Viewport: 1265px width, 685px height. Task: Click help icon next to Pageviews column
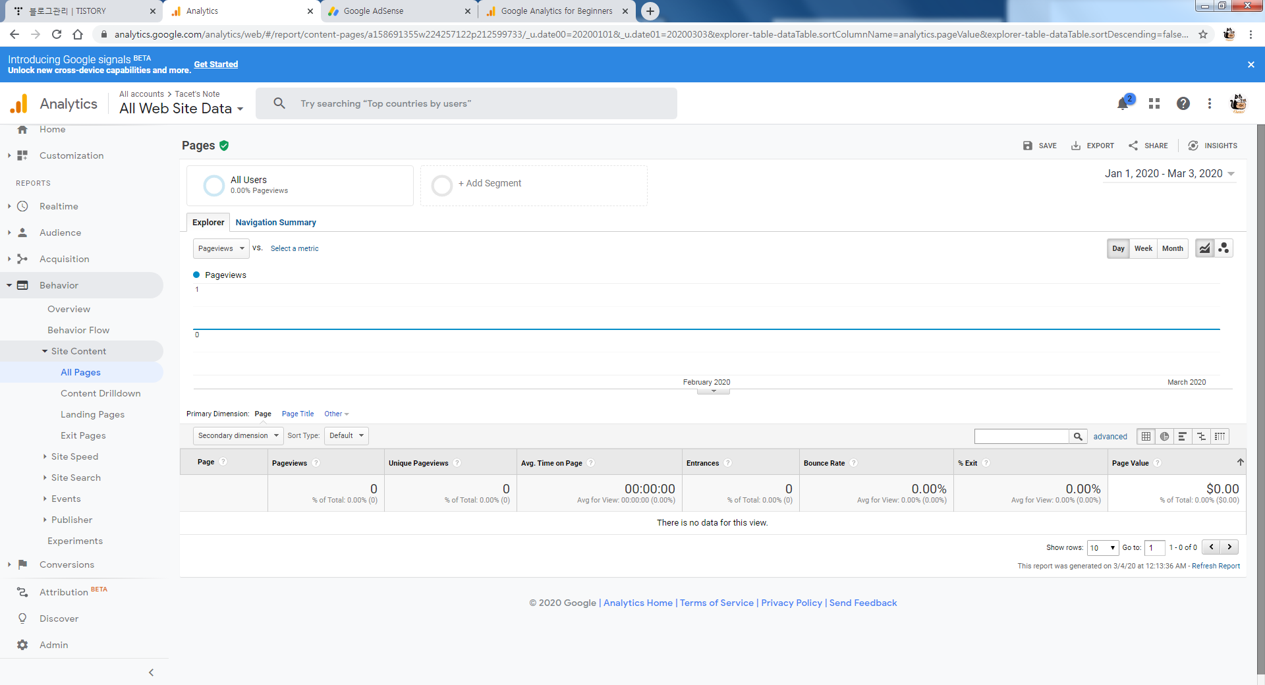tap(316, 462)
